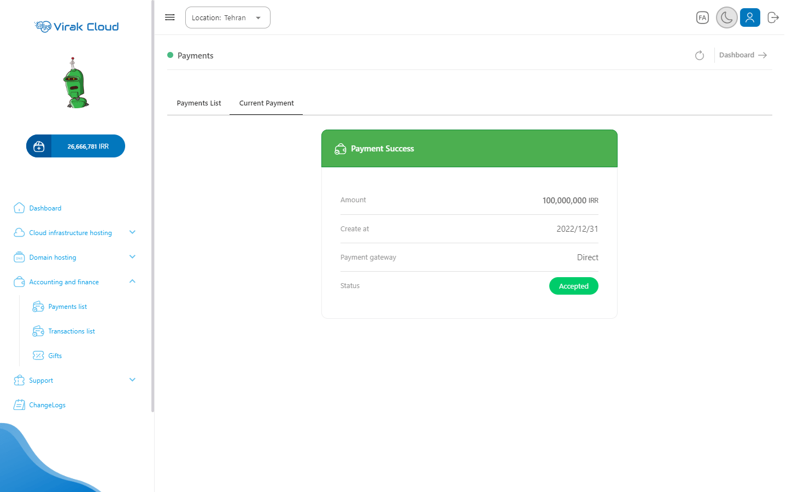Open Transactions list in sidebar

[71, 331]
